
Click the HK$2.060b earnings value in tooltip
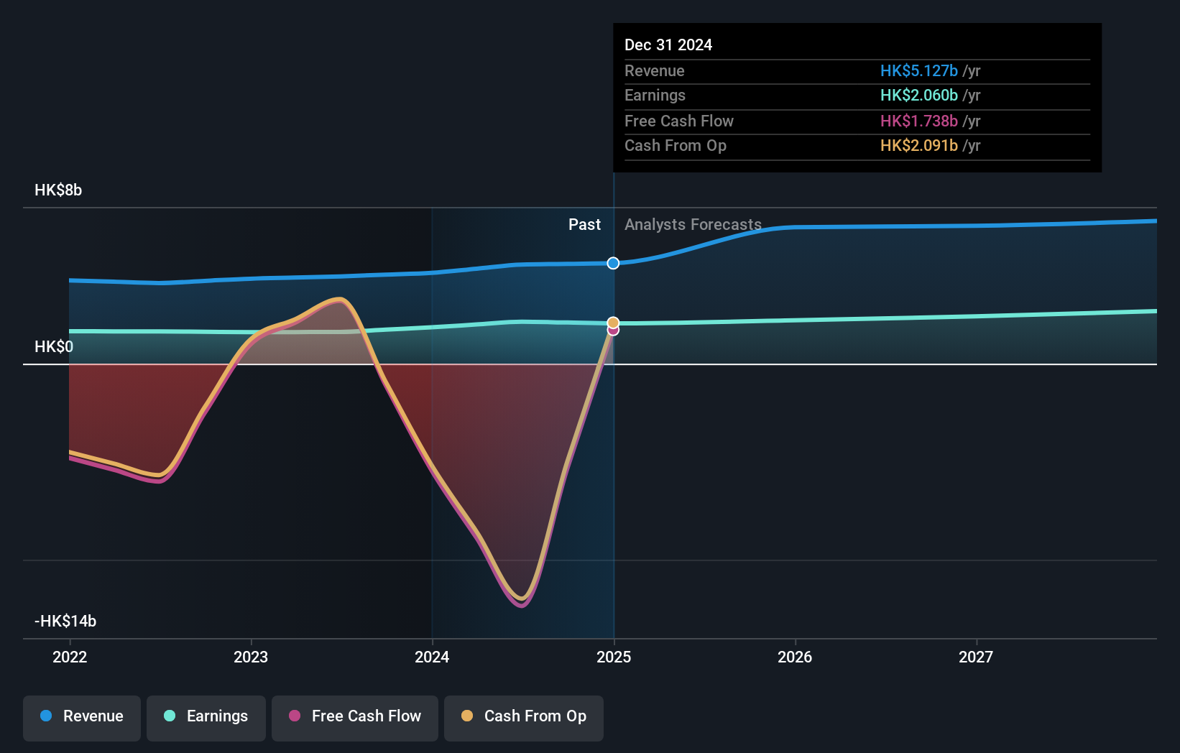coord(919,95)
